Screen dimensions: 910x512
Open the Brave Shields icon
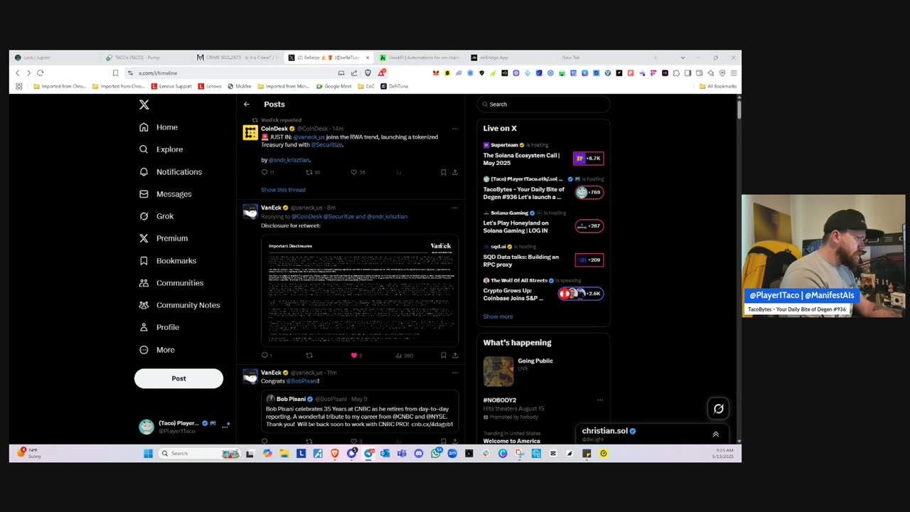click(368, 73)
